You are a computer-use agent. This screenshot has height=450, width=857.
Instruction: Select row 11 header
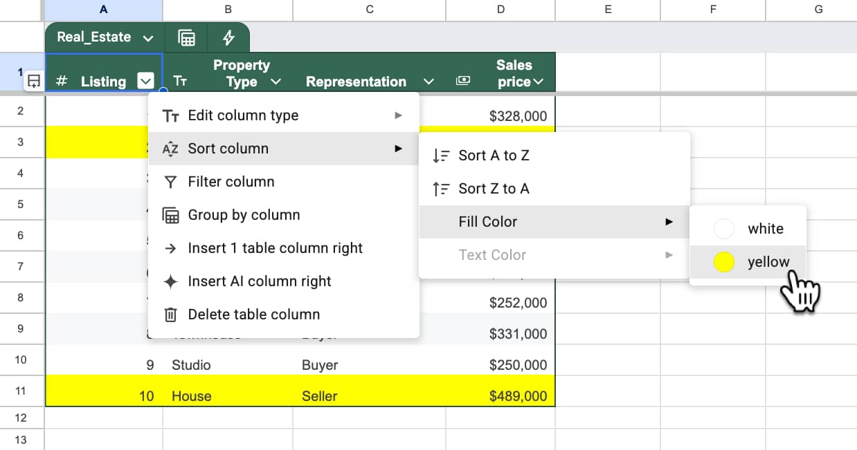(x=21, y=391)
